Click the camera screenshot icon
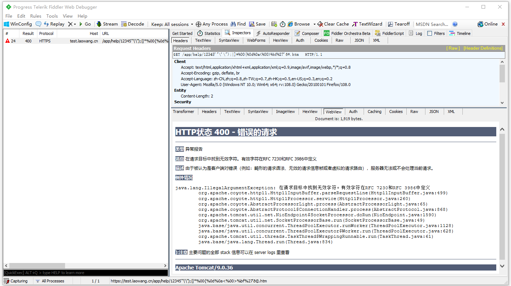This screenshot has height=286, width=511. pos(274,24)
